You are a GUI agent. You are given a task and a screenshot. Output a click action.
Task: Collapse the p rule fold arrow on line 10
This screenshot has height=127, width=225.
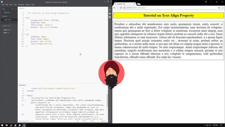(25, 34)
